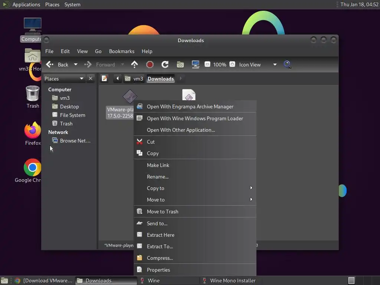Open Home folder via toolbar icon
Image resolution: width=380 pixels, height=285 pixels.
coord(180,65)
